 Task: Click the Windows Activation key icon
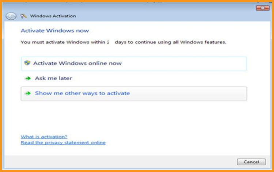tap(23, 16)
